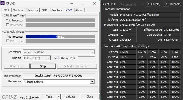This screenshot has width=183, height=100.
Task: Minimize the CPU-Z window
Action: coord(72,3)
